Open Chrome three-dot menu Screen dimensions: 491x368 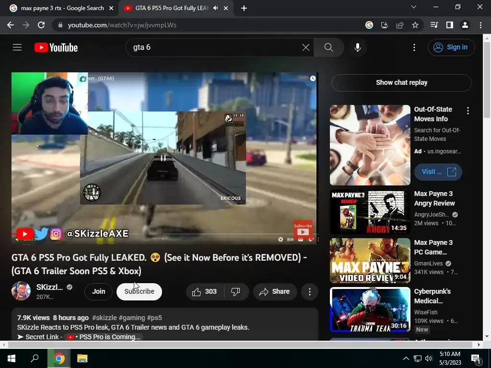coord(480,25)
